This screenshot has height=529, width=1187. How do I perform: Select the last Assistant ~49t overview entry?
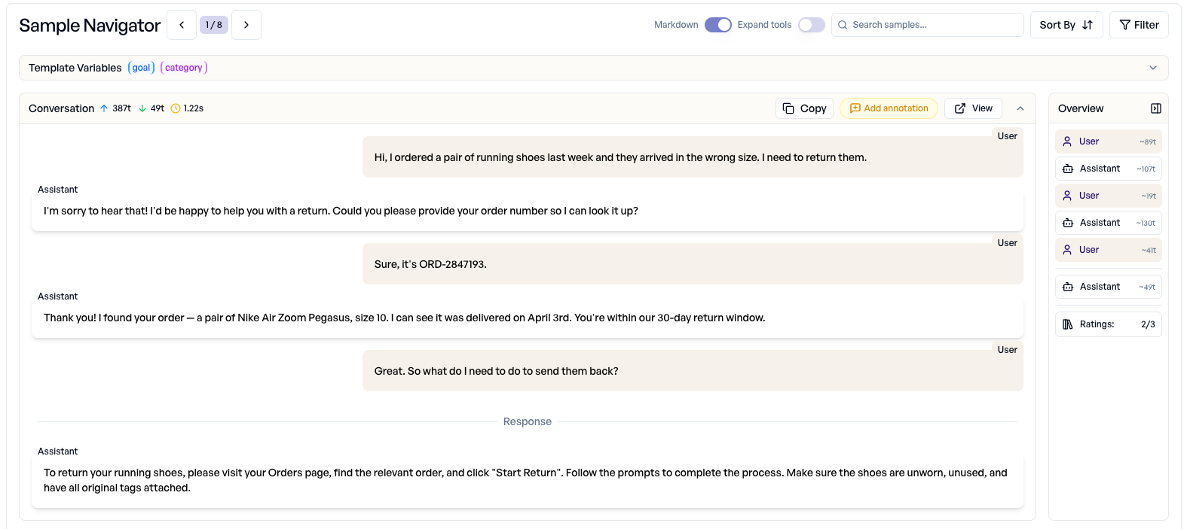tap(1108, 287)
